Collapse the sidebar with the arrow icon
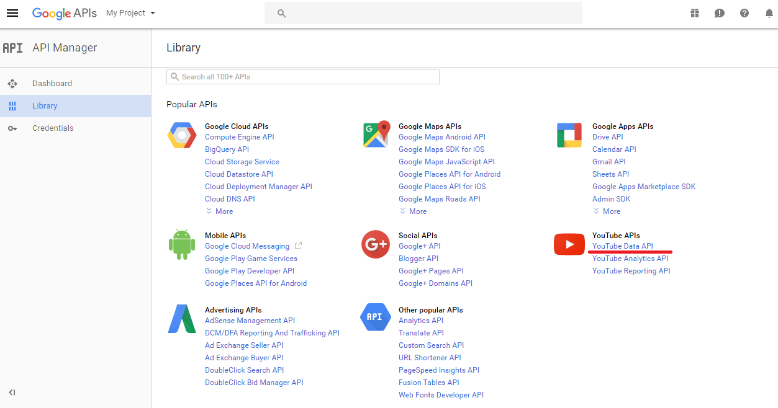 click(12, 392)
